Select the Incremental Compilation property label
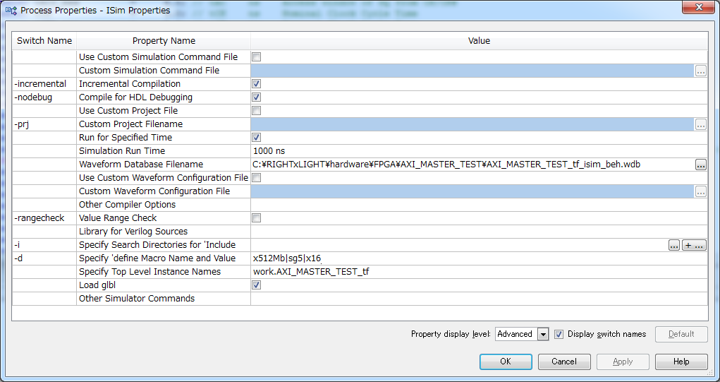 coord(130,83)
